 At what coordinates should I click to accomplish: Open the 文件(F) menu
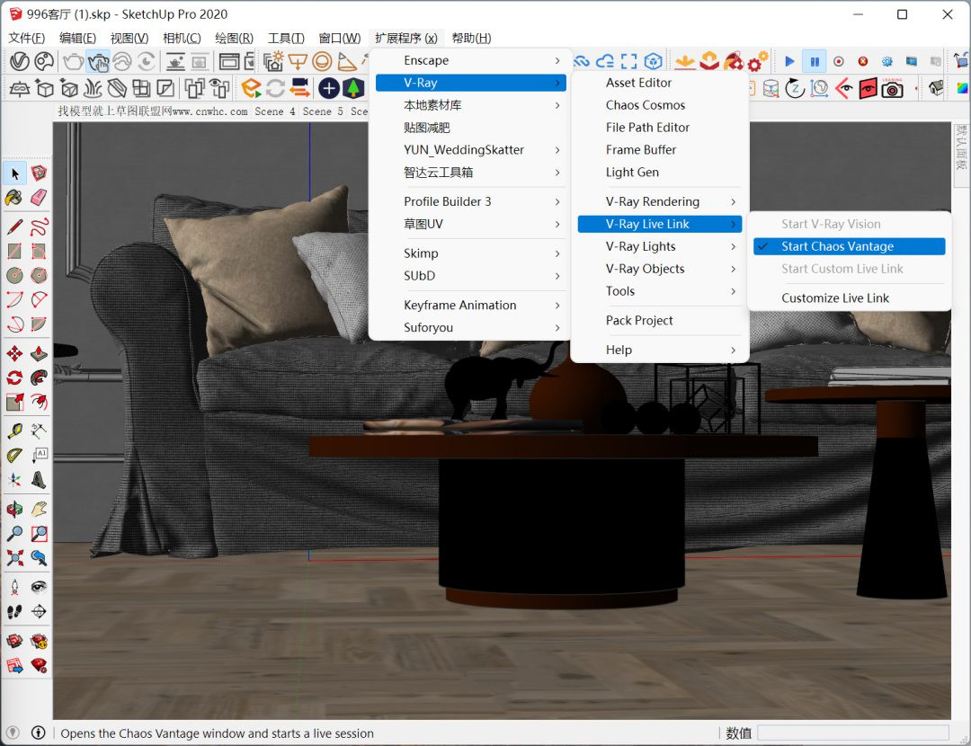pos(27,39)
